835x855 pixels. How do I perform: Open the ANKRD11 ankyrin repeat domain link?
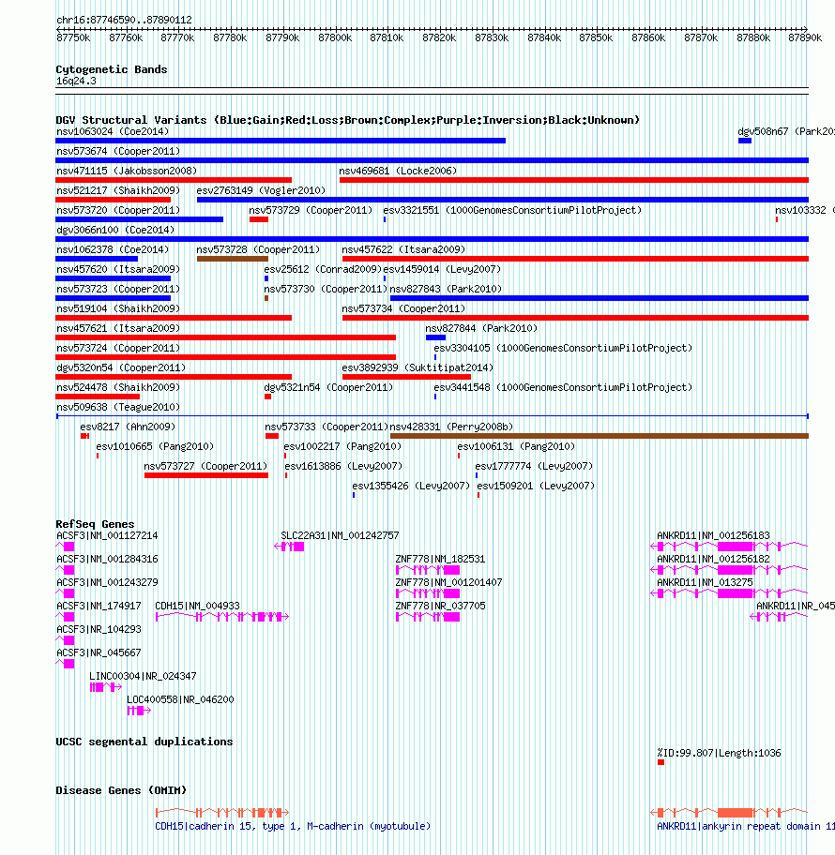point(746,826)
